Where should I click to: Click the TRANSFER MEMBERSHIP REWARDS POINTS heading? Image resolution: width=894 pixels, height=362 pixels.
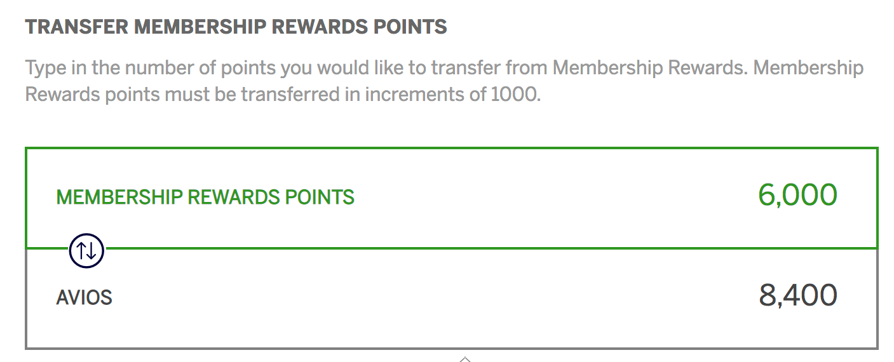point(236,27)
